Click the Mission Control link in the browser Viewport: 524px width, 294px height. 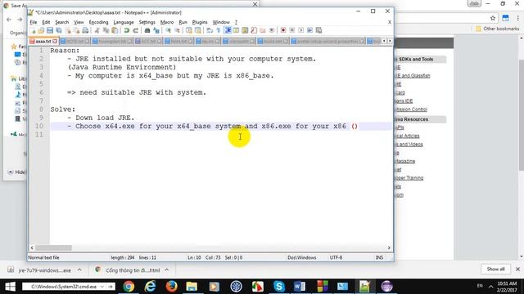[x=411, y=109]
